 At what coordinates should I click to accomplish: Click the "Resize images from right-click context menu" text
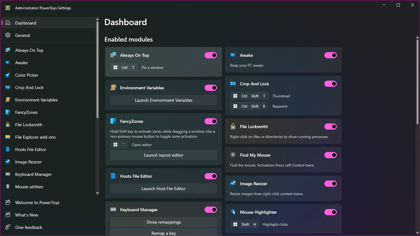coord(266,194)
